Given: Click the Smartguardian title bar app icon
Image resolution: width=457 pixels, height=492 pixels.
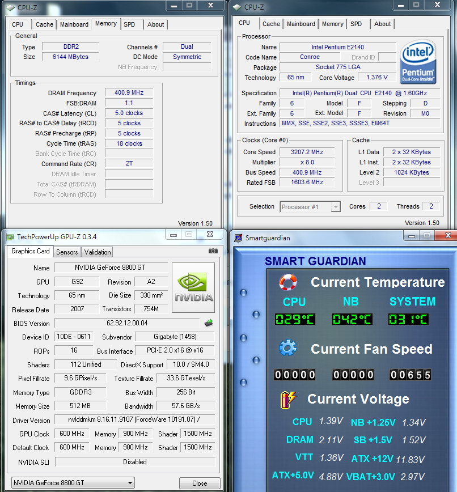Looking at the screenshot, I should click(238, 238).
